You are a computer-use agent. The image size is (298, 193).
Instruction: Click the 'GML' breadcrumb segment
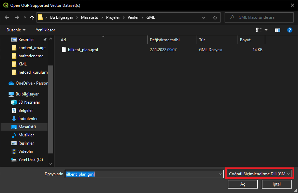click(x=151, y=17)
